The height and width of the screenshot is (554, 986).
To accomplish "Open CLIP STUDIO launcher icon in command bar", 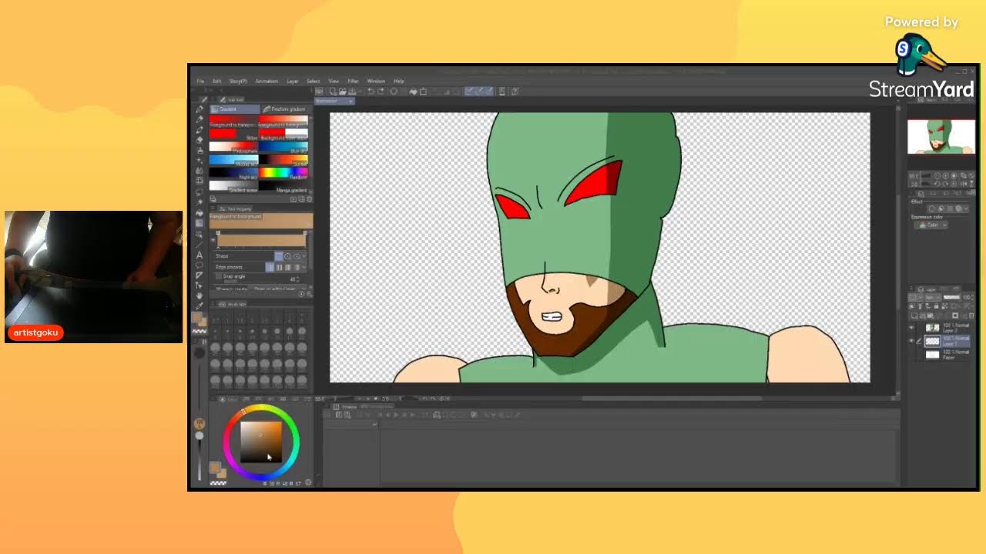I will point(319,92).
